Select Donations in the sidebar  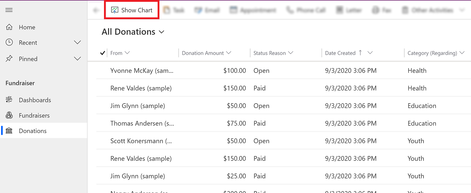click(43, 131)
